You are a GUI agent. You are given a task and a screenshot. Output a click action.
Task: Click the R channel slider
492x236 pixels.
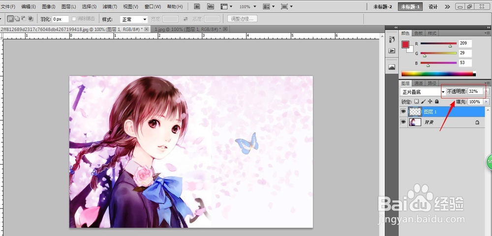click(x=438, y=44)
